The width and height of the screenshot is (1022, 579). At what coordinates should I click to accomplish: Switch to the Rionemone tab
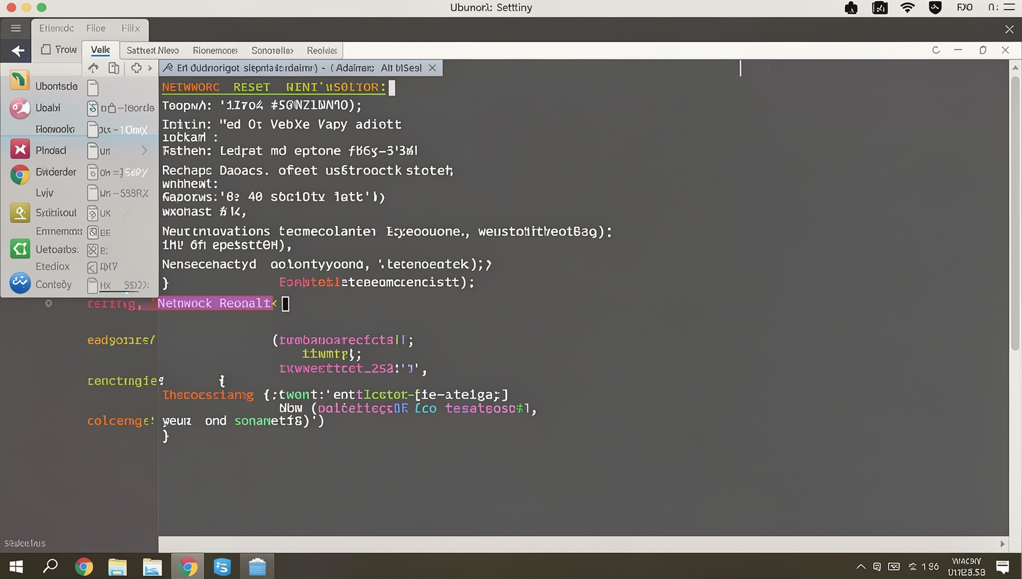215,50
